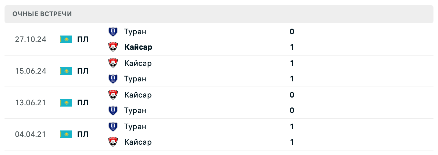
Task: Click Kaisar crest in 27.10.24 match
Action: point(113,47)
